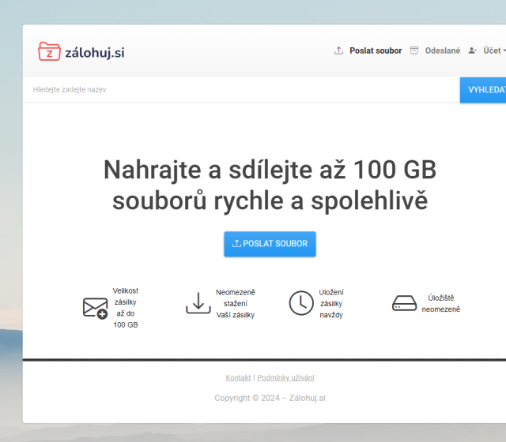Image resolution: width=506 pixels, height=442 pixels.
Task: Click the storage drive icon
Action: coord(404,303)
